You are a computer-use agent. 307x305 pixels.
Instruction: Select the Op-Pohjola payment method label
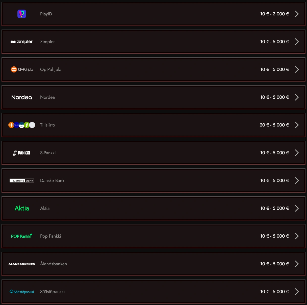pyautogui.click(x=51, y=69)
